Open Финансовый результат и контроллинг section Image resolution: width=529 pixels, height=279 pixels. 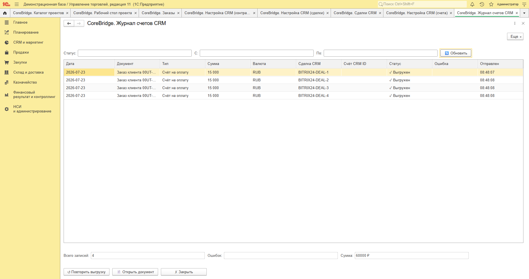pyautogui.click(x=30, y=95)
